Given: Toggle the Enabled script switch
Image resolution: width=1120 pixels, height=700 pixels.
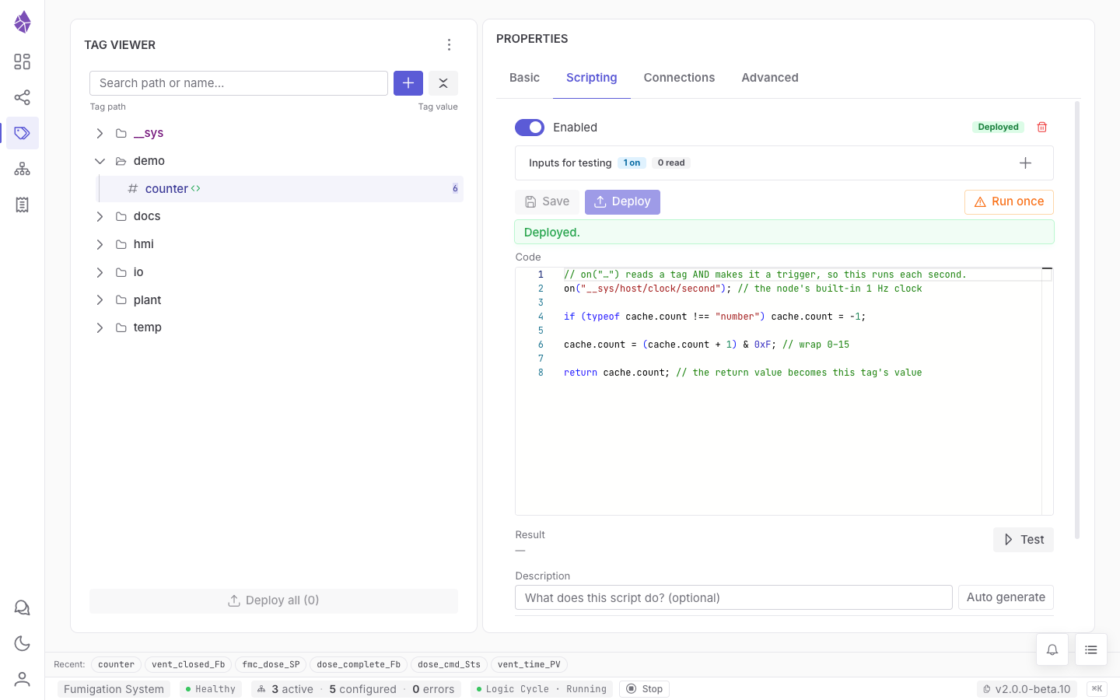Looking at the screenshot, I should point(530,128).
